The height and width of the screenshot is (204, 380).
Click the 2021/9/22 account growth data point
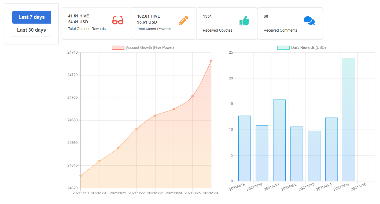(x=136, y=129)
